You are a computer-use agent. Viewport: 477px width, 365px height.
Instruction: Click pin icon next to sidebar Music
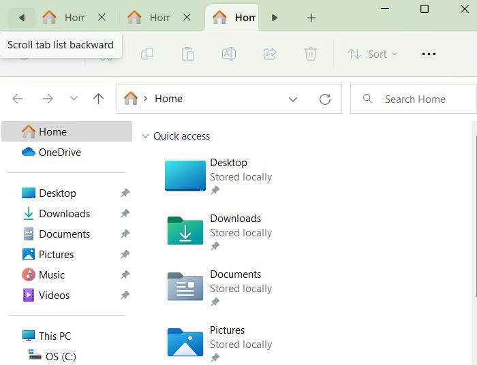click(x=125, y=274)
